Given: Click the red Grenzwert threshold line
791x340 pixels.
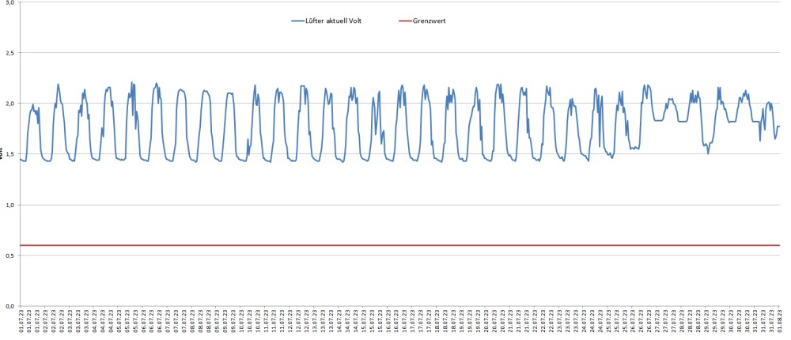Looking at the screenshot, I should click(x=395, y=245).
